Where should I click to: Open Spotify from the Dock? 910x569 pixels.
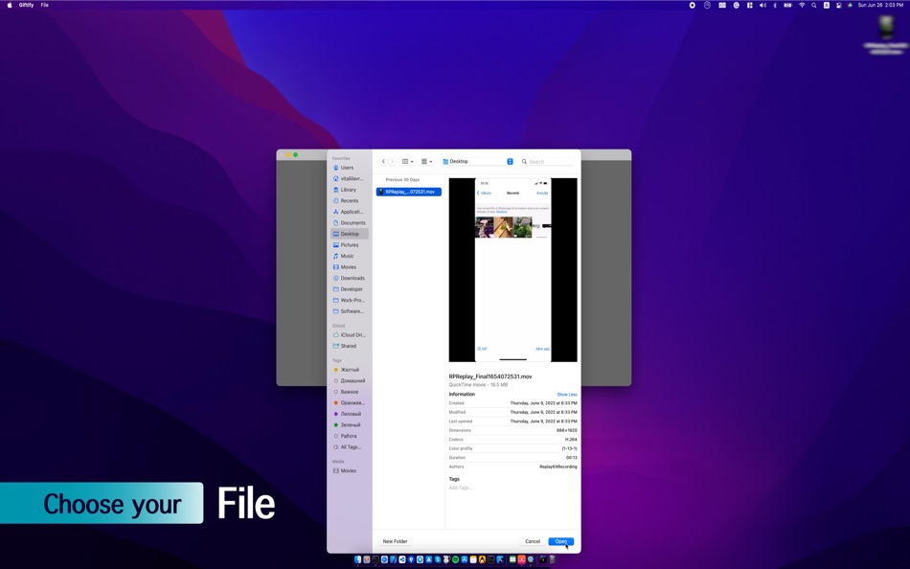pyautogui.click(x=456, y=559)
